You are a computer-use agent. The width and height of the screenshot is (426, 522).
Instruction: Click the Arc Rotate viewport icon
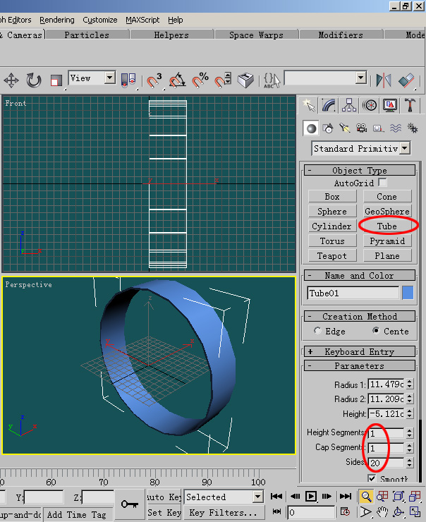(x=398, y=511)
